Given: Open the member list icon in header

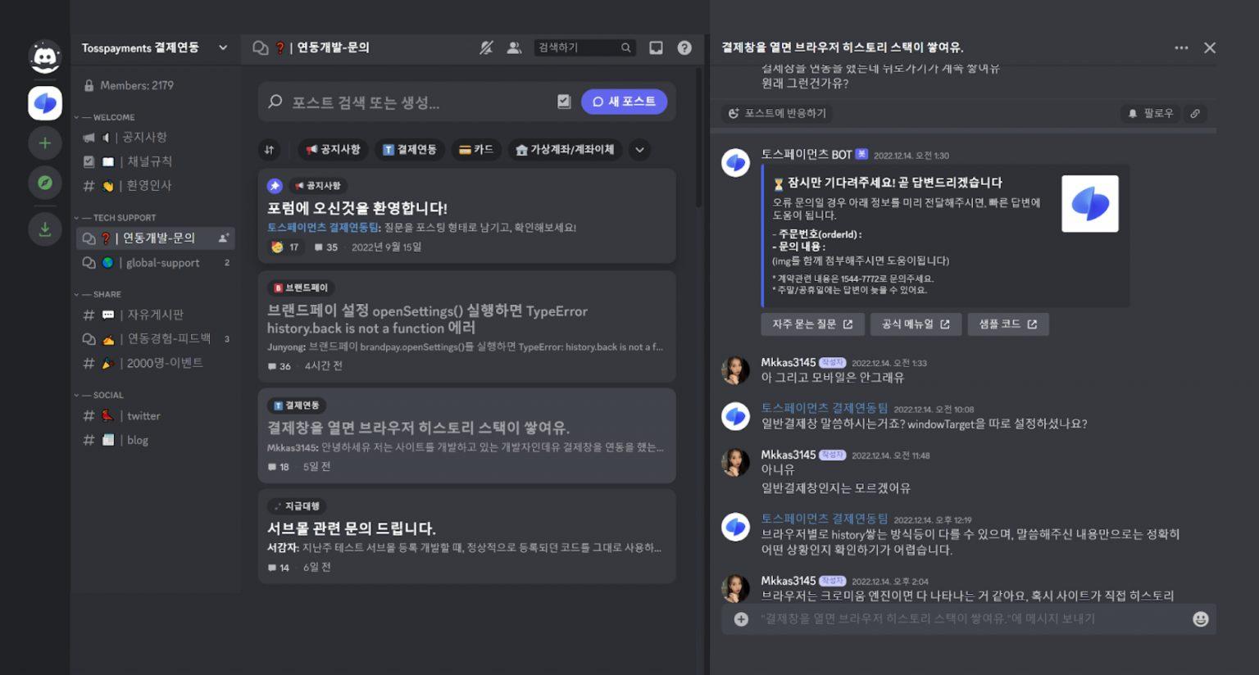Looking at the screenshot, I should point(514,48).
